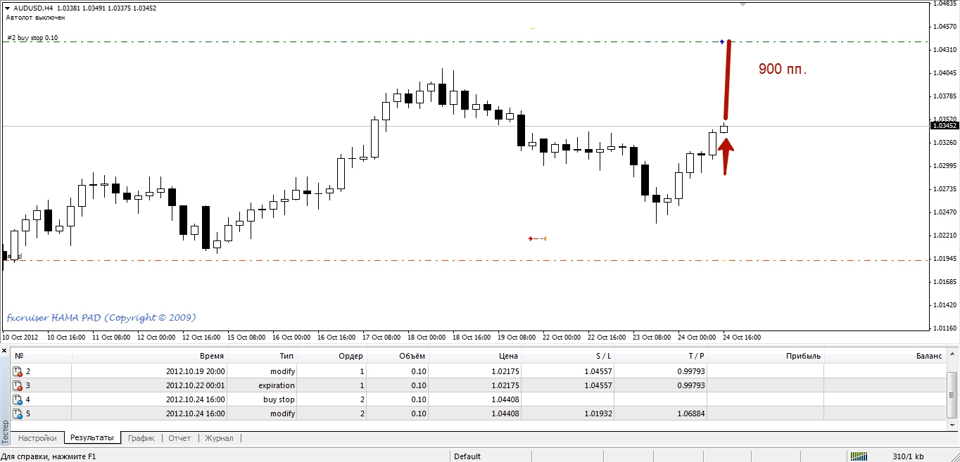960x462 pixels.
Task: Close the Тестер panel with the x
Action: pos(5,352)
